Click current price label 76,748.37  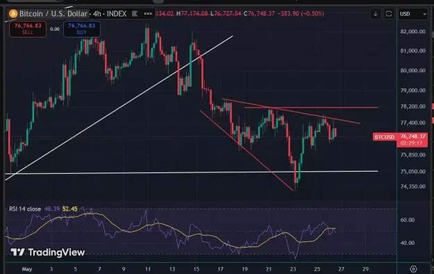coord(412,136)
